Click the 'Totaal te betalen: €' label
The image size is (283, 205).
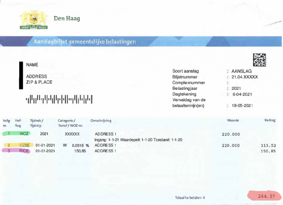click(190, 198)
